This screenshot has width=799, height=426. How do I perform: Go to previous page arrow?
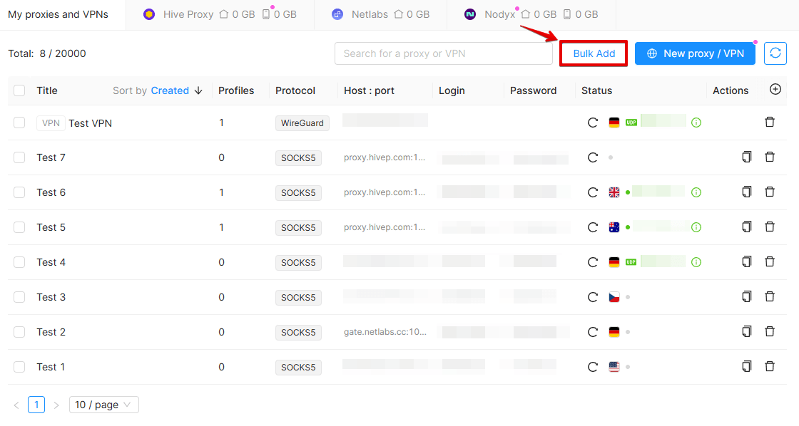point(16,405)
